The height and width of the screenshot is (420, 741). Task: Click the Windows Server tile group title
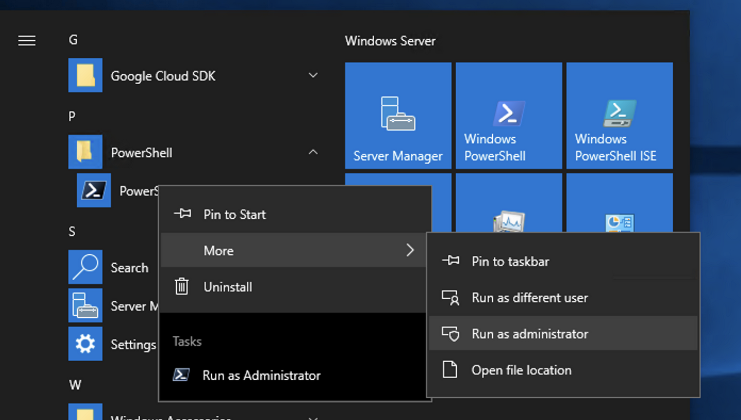click(x=390, y=41)
